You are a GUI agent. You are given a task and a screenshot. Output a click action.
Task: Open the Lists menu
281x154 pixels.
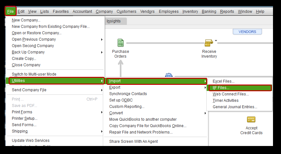tap(45, 12)
